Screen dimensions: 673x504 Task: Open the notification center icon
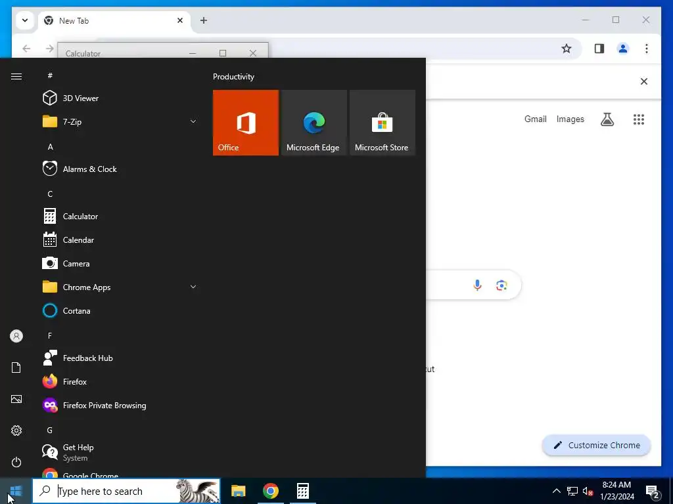pos(653,492)
